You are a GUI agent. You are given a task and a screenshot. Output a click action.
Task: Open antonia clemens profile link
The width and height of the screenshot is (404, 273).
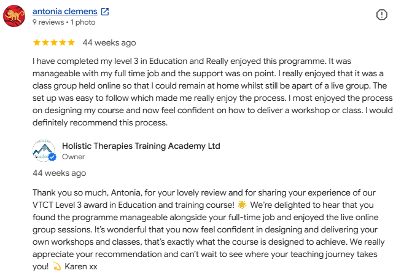coord(65,11)
